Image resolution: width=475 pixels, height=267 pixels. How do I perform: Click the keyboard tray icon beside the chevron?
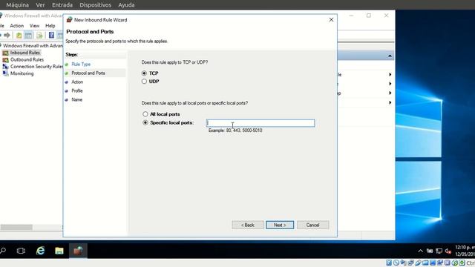pos(430,251)
